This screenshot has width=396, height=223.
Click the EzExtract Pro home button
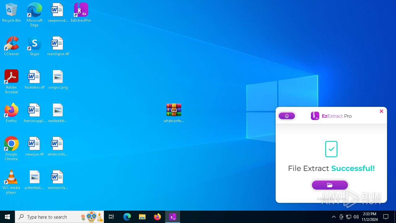coord(287,116)
